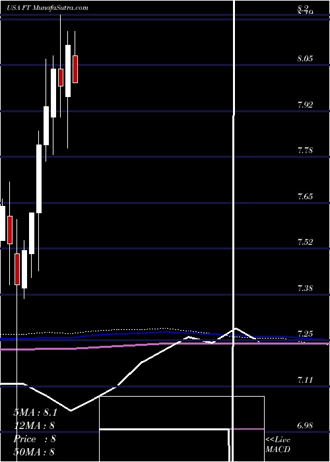This screenshot has height=462, width=330.
Task: Click the '50MA : 8' legend text
Action: click(x=34, y=452)
